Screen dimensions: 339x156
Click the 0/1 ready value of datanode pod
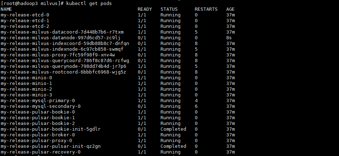coord(142,38)
